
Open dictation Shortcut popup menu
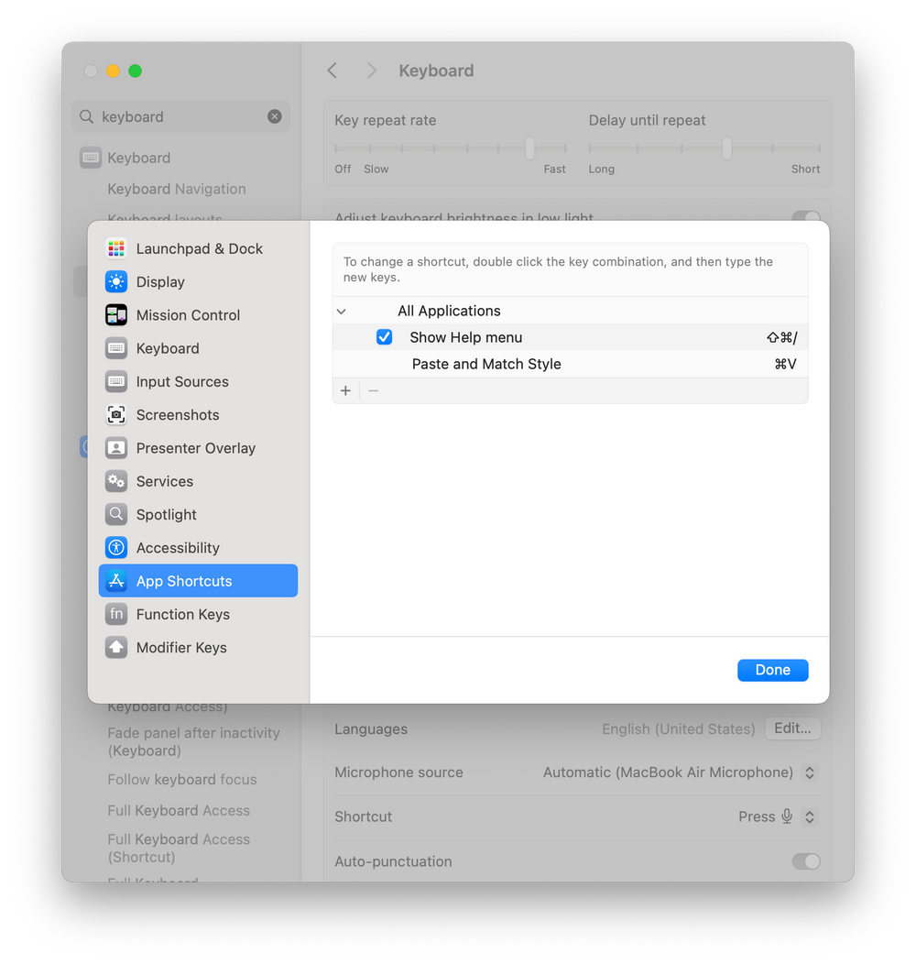[810, 816]
